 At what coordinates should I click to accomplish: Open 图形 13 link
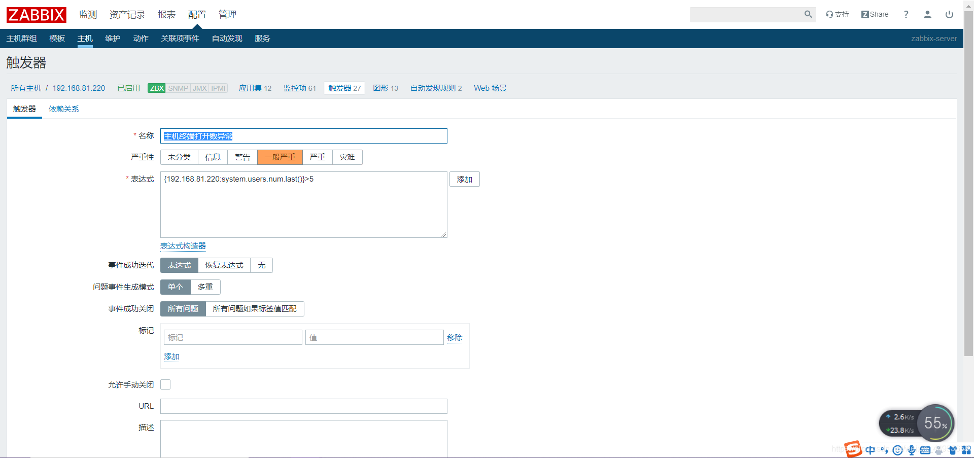pos(386,88)
